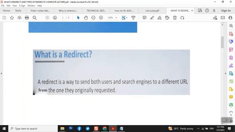Open the chat messages icon in header

point(200,11)
